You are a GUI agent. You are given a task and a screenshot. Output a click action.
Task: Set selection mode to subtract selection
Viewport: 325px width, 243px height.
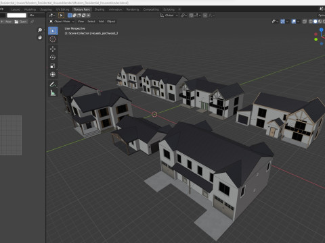79,16
